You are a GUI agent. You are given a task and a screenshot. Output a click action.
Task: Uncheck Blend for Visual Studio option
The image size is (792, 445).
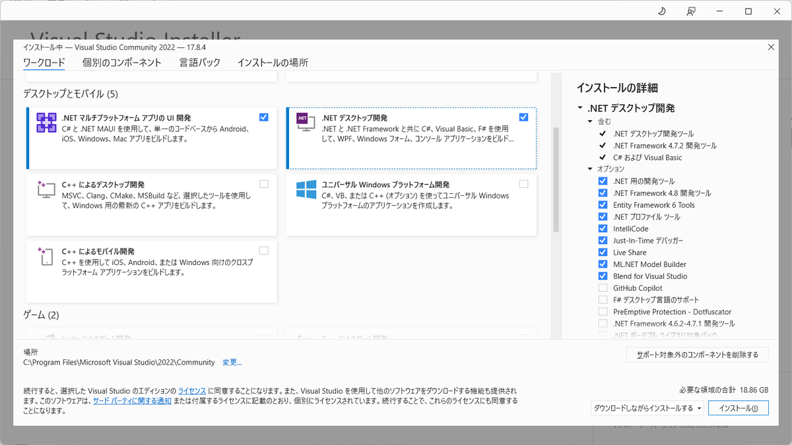click(603, 276)
